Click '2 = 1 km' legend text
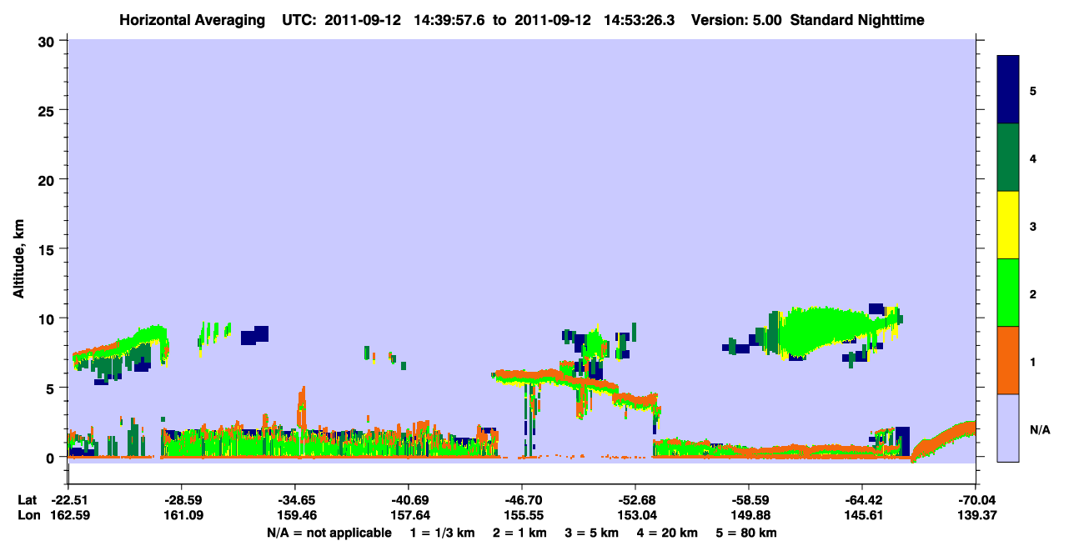This screenshot has width=1084, height=556. click(x=519, y=533)
